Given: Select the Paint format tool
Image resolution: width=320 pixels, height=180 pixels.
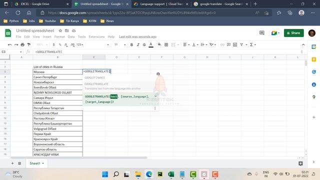Looking at the screenshot, I should 29,44.
